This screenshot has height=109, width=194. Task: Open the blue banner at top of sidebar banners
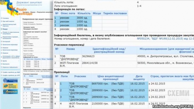pos(10,80)
